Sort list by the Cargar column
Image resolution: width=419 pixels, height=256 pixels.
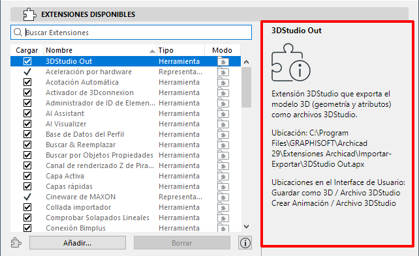(x=27, y=50)
